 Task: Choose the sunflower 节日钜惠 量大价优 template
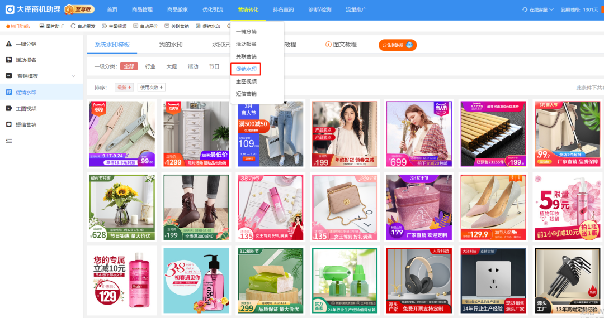[x=122, y=207]
